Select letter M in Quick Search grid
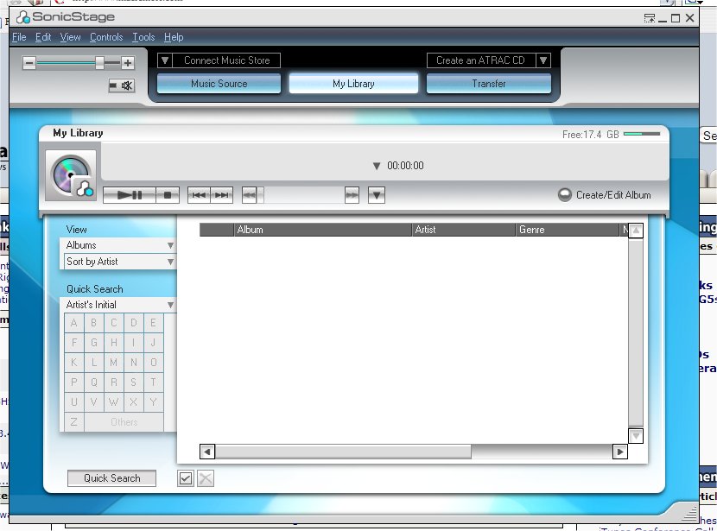Image resolution: width=717 pixels, height=531 pixels. [113, 363]
